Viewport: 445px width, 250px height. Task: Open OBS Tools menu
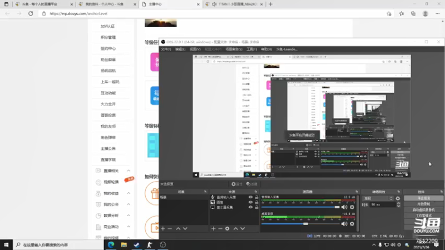(251, 49)
